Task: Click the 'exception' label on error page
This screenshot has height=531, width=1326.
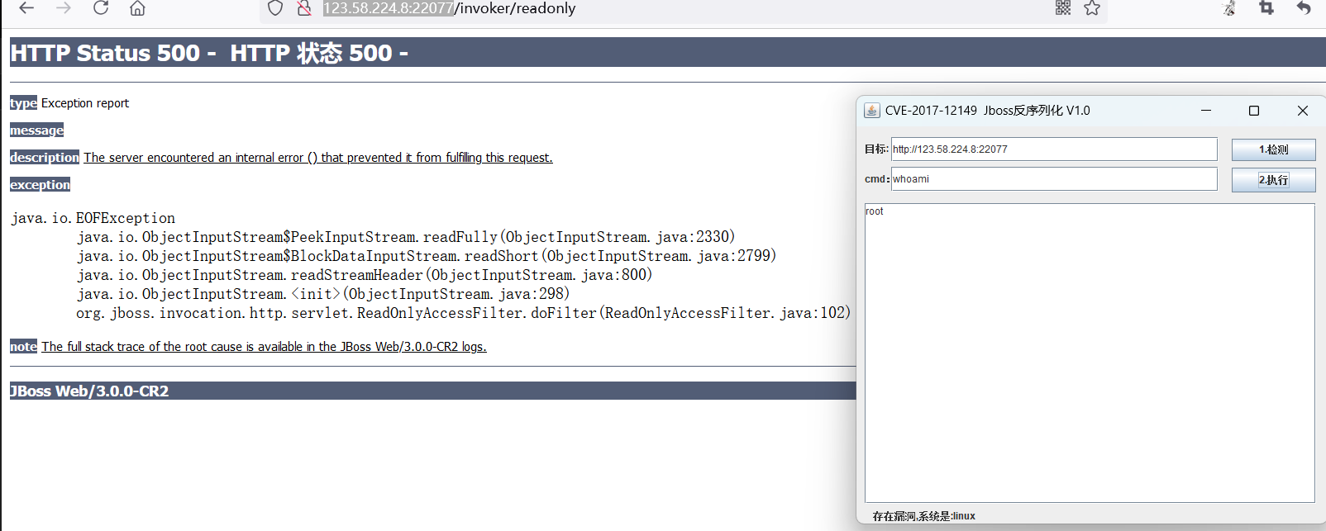Action: pyautogui.click(x=40, y=185)
